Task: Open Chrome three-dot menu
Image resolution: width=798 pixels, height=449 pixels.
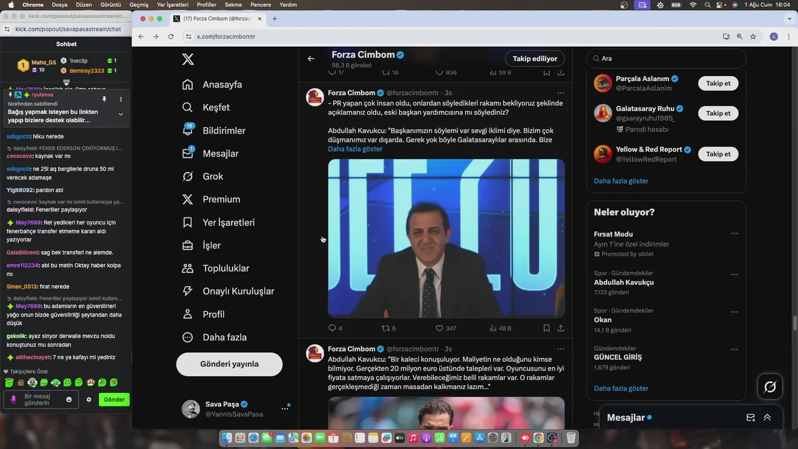Action: (x=788, y=37)
